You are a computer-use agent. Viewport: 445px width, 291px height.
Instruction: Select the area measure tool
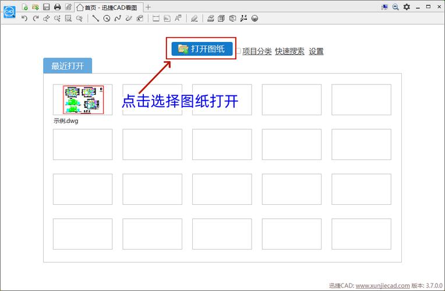tap(167, 19)
